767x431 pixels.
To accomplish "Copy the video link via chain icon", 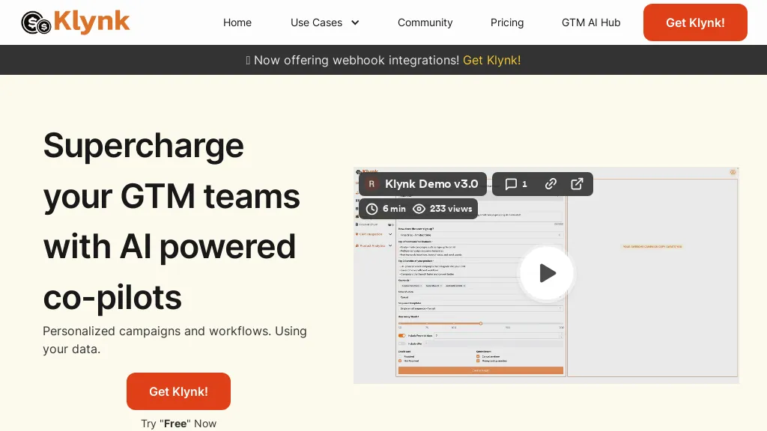I will [551, 184].
